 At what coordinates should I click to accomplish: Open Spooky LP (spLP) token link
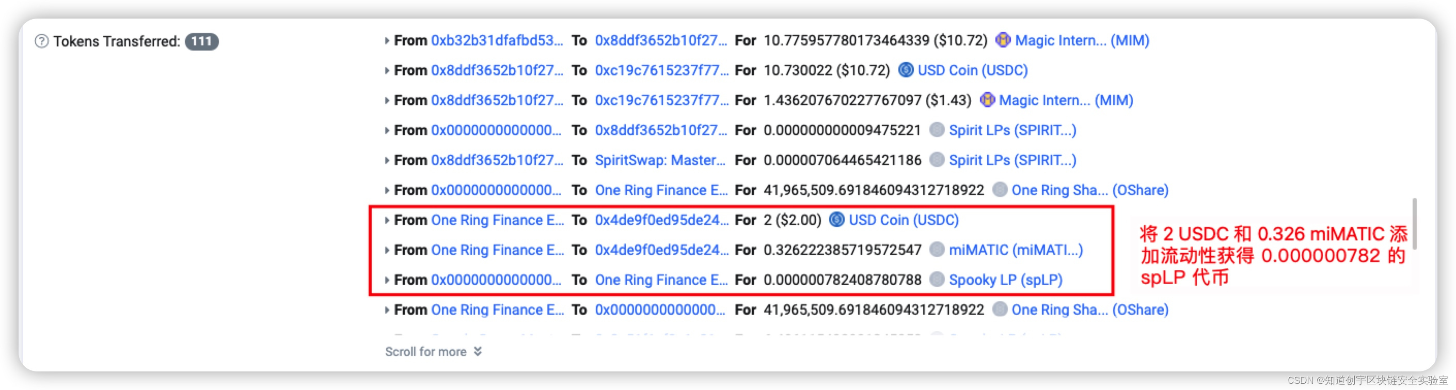(x=1006, y=280)
